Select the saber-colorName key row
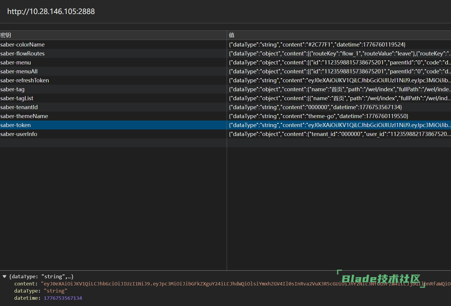451x306 pixels. coord(23,44)
